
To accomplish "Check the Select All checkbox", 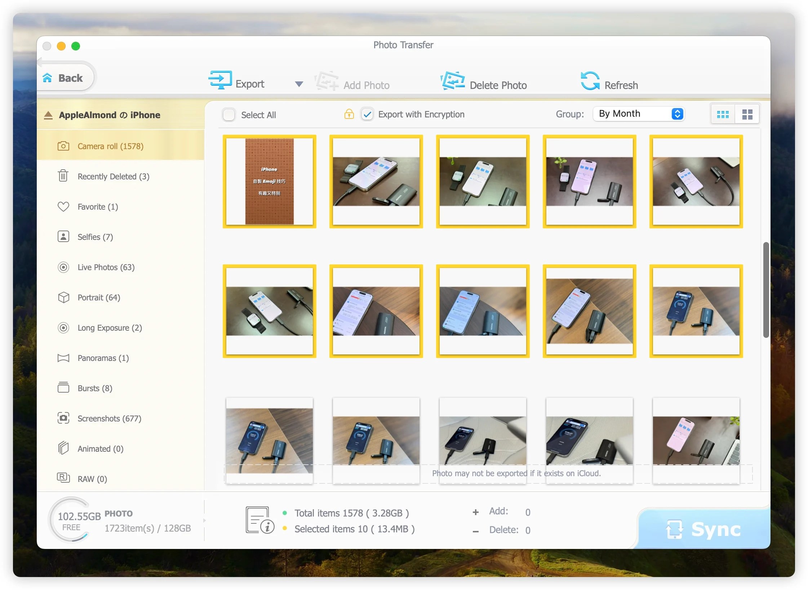I will [x=229, y=114].
